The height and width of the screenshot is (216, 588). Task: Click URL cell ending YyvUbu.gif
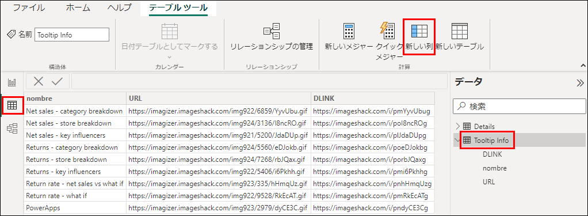[218, 111]
